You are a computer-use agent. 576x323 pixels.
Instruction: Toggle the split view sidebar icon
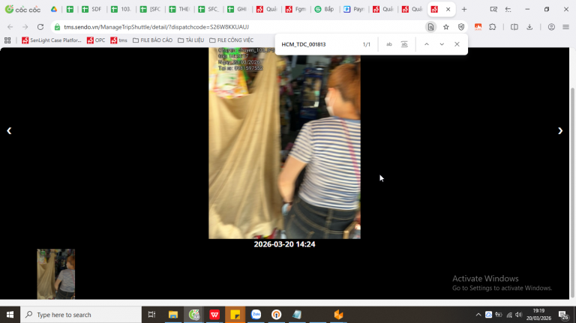coord(514,27)
